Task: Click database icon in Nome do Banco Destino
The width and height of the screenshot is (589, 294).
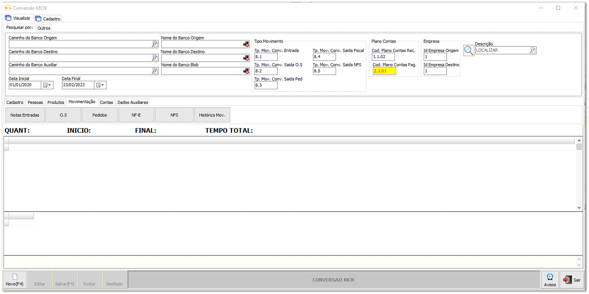Action: pyautogui.click(x=246, y=58)
